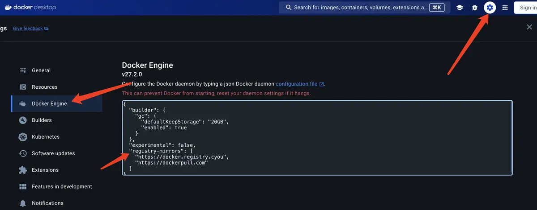The width and height of the screenshot is (537, 210).
Task: Open troubleshoot via the bug icon
Action: 475,8
